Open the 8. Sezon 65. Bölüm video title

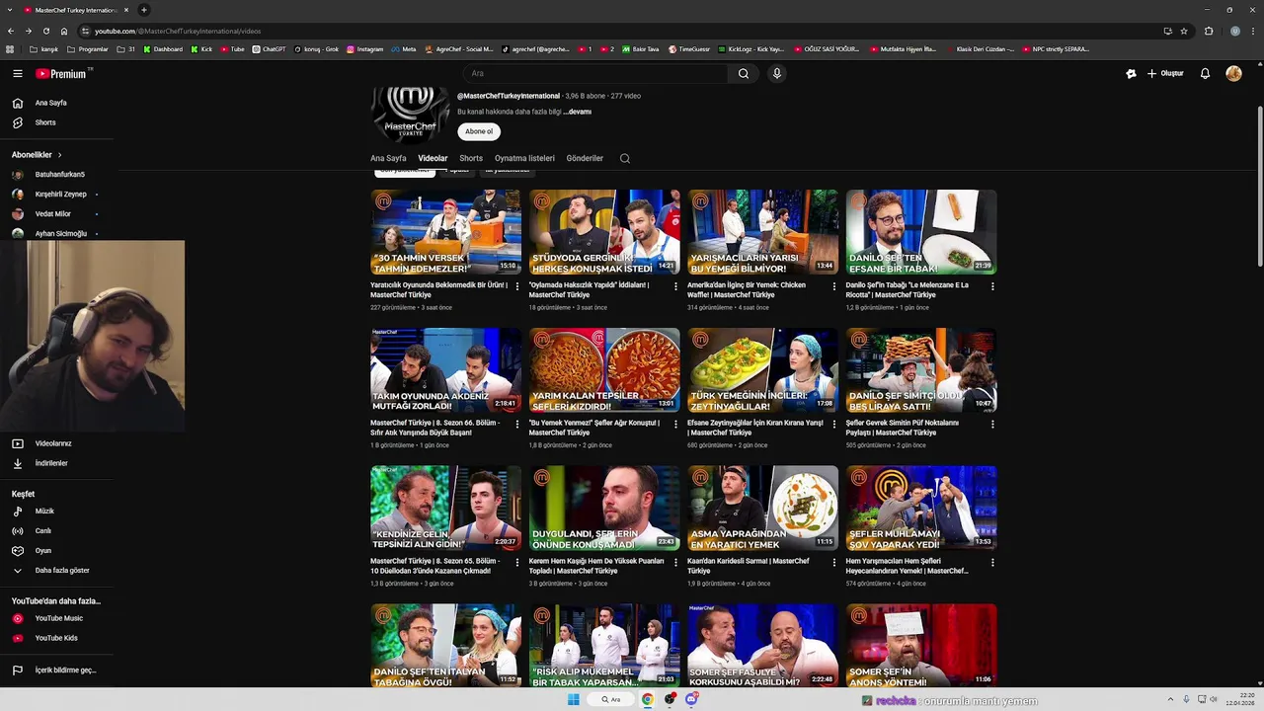click(x=434, y=566)
